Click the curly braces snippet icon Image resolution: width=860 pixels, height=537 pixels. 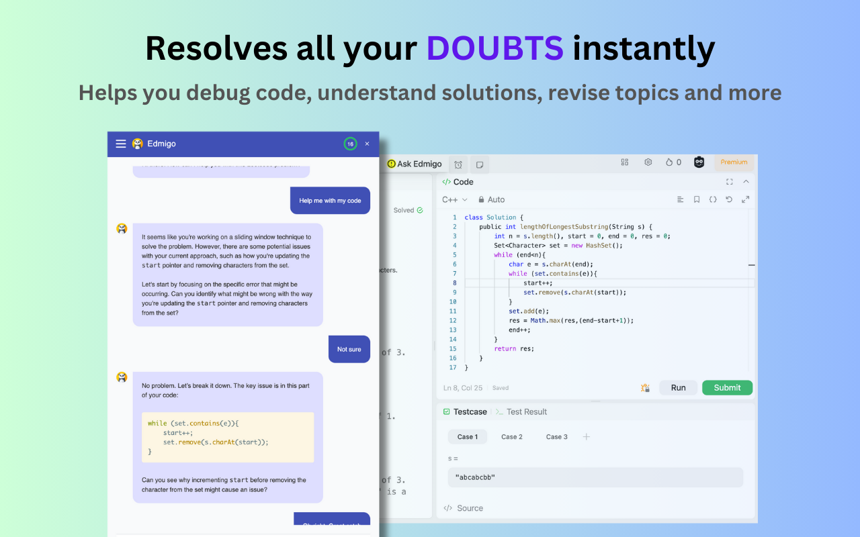[x=713, y=199]
